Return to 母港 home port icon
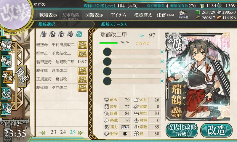The image size is (237, 142). 22,76
